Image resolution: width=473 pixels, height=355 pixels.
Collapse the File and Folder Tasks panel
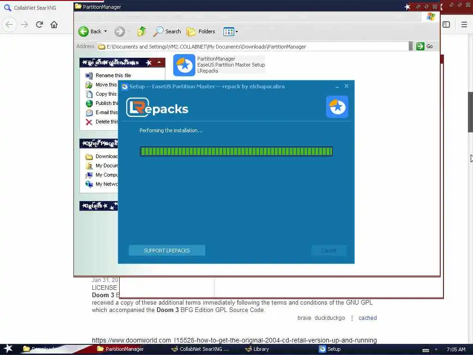tap(159, 62)
